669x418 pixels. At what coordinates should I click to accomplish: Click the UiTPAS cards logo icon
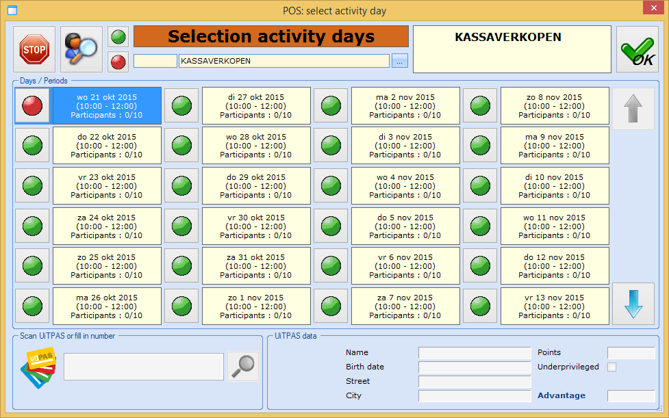coord(39,367)
